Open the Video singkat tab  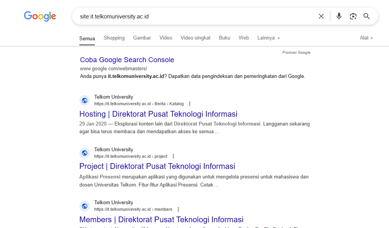(x=195, y=38)
